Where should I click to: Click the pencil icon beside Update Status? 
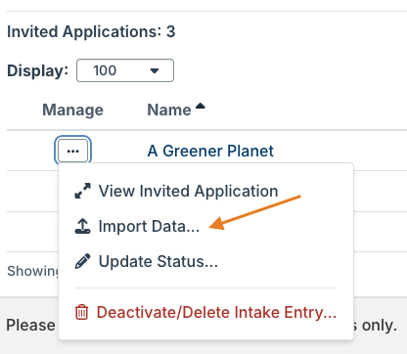click(82, 261)
